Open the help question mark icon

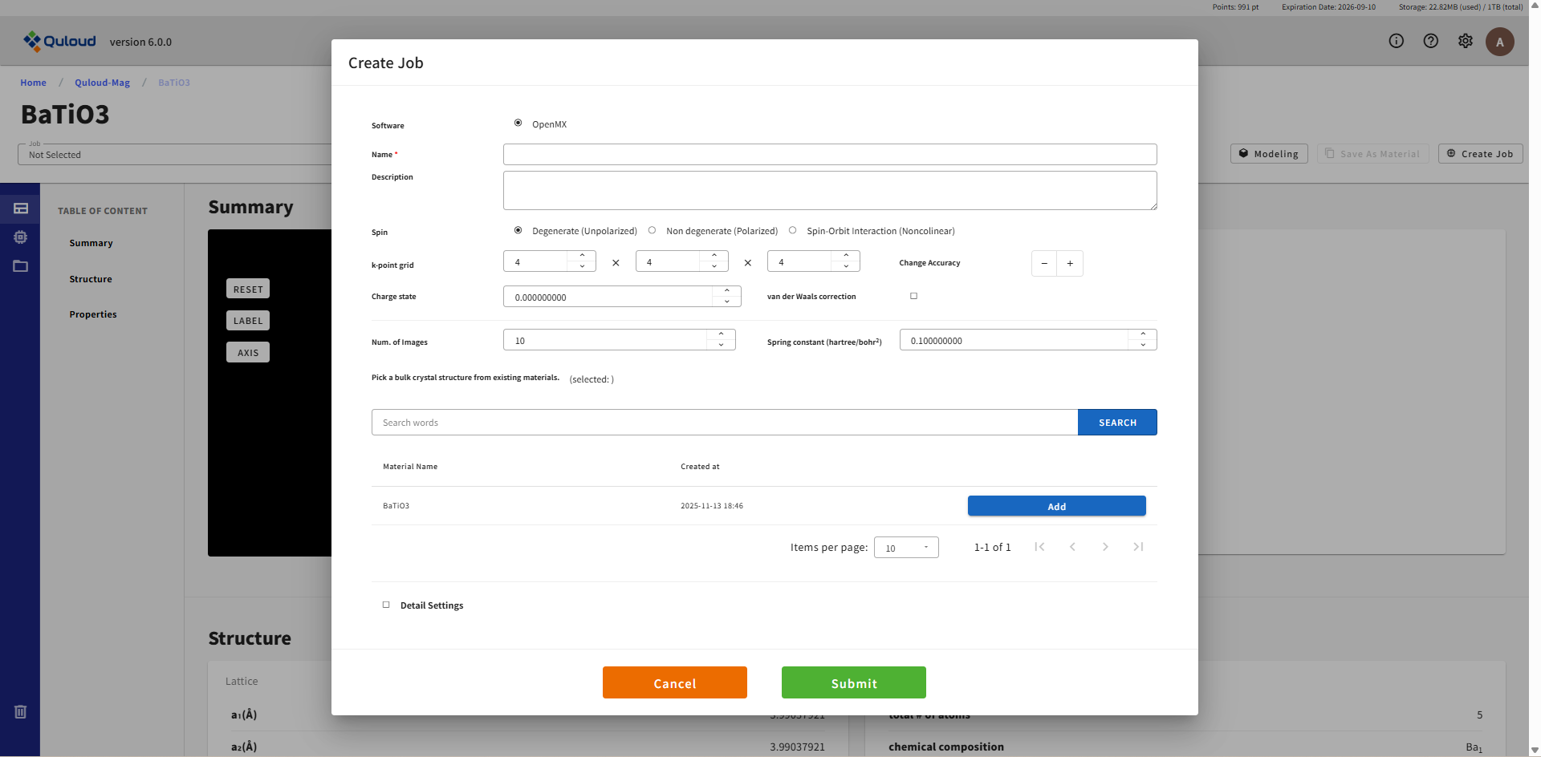click(1431, 41)
